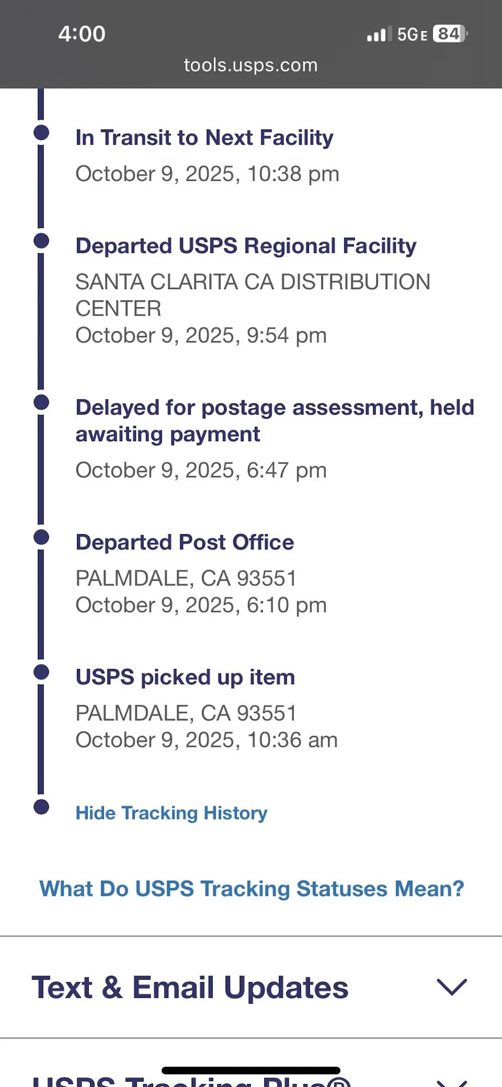Image resolution: width=502 pixels, height=1087 pixels.
Task: Open What Do USPS Tracking Statuses Mean link
Action: pyautogui.click(x=251, y=889)
